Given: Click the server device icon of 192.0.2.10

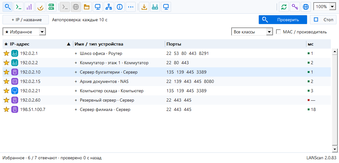Looking at the screenshot, I should pos(15,72).
